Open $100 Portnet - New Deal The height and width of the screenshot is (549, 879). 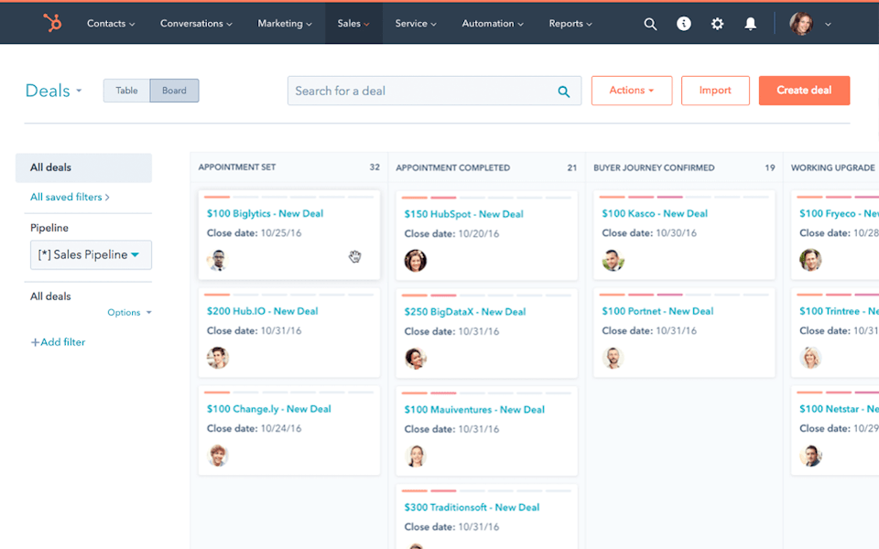pos(657,311)
